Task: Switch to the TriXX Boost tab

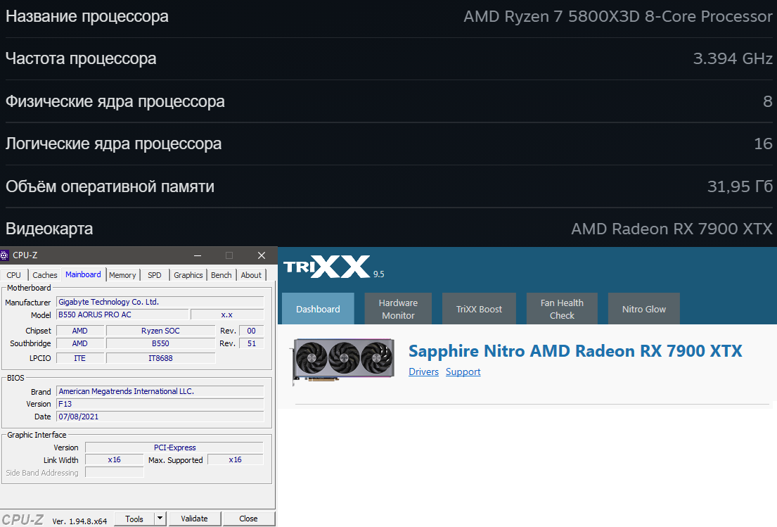Action: tap(479, 309)
